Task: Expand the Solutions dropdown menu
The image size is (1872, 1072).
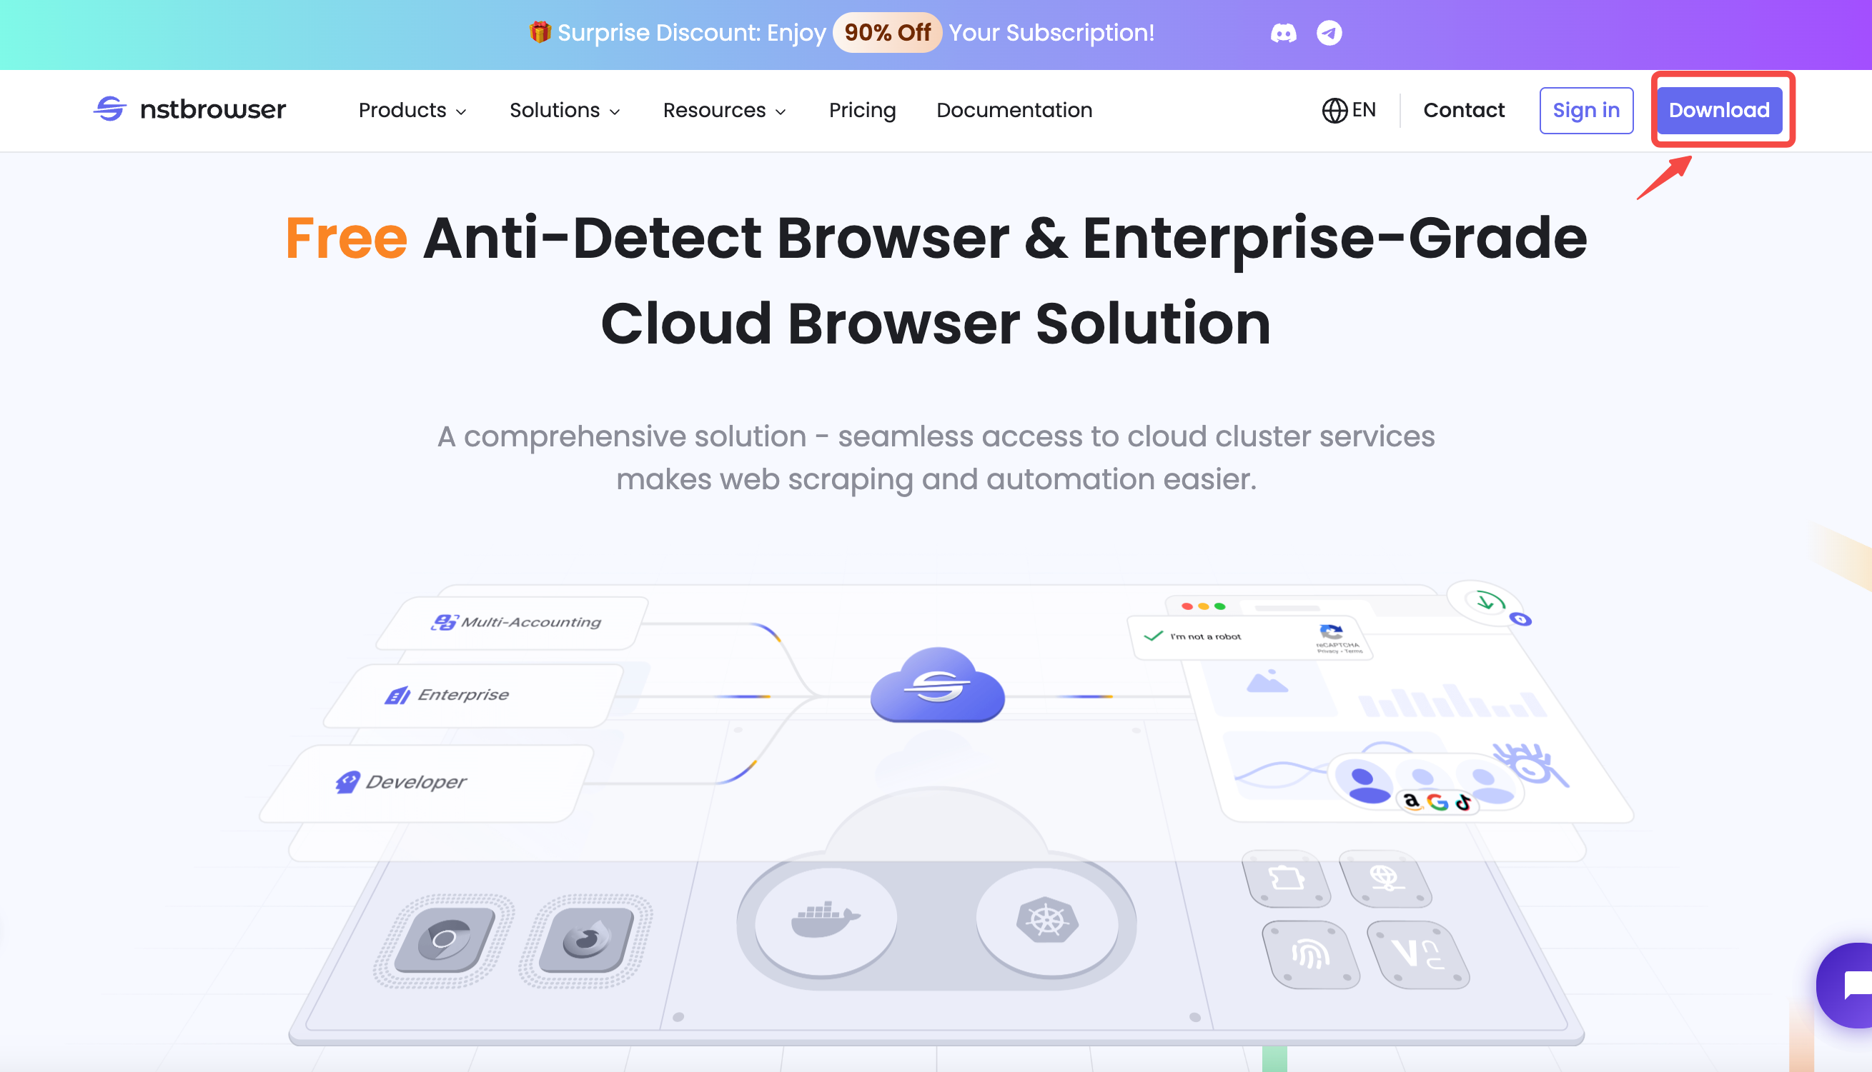Action: click(565, 111)
